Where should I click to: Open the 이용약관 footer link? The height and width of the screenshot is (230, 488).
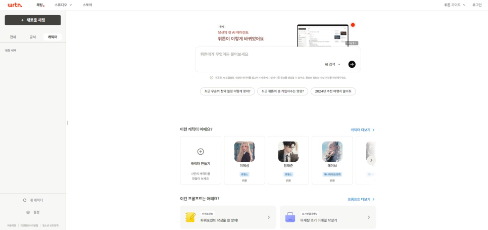12,225
